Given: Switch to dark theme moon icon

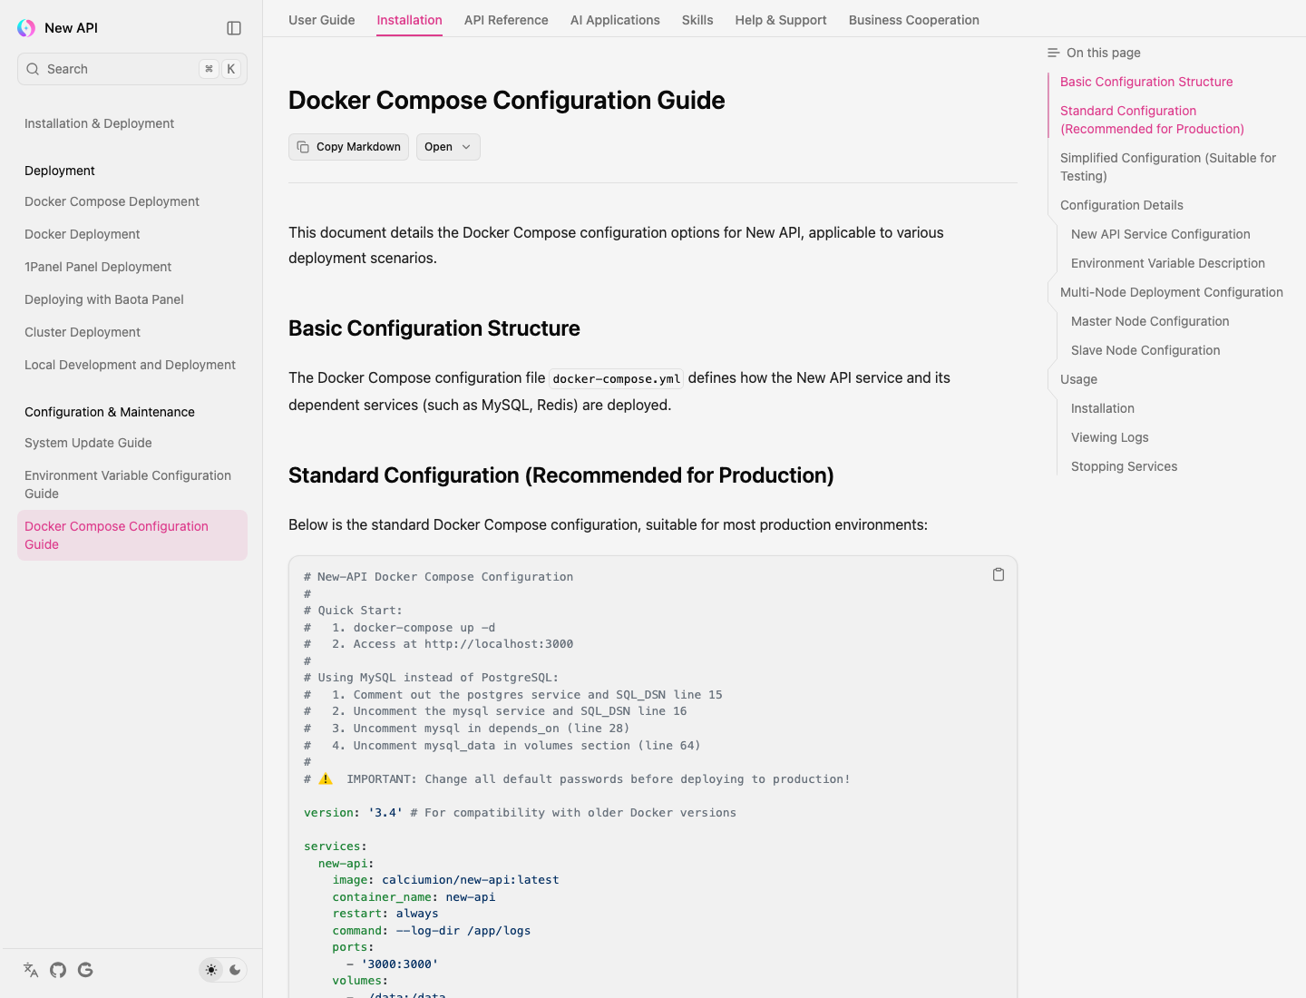Looking at the screenshot, I should pyautogui.click(x=235, y=970).
